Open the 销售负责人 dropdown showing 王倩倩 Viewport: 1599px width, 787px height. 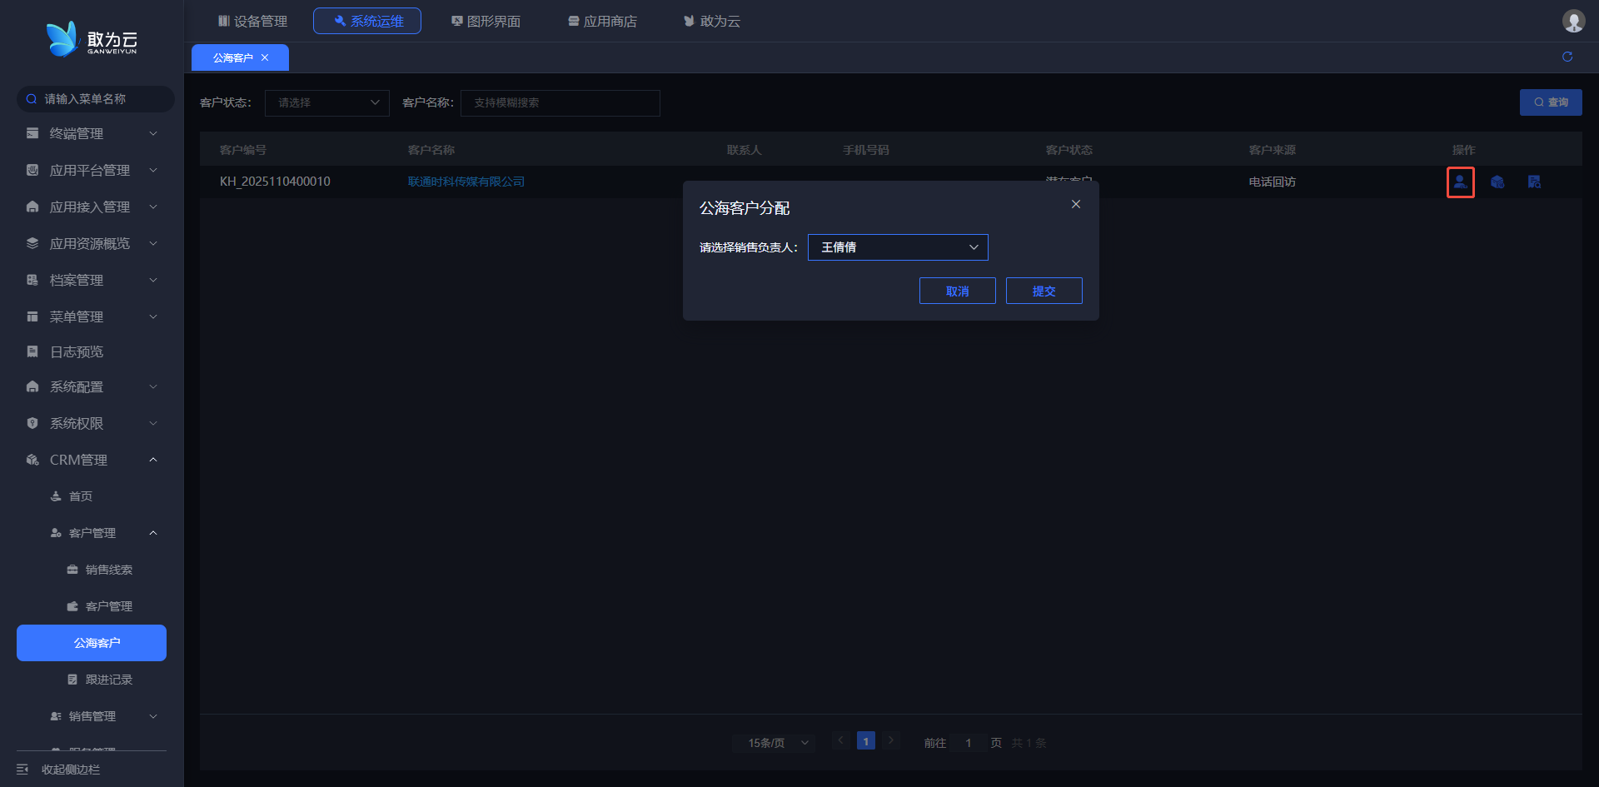tap(898, 247)
